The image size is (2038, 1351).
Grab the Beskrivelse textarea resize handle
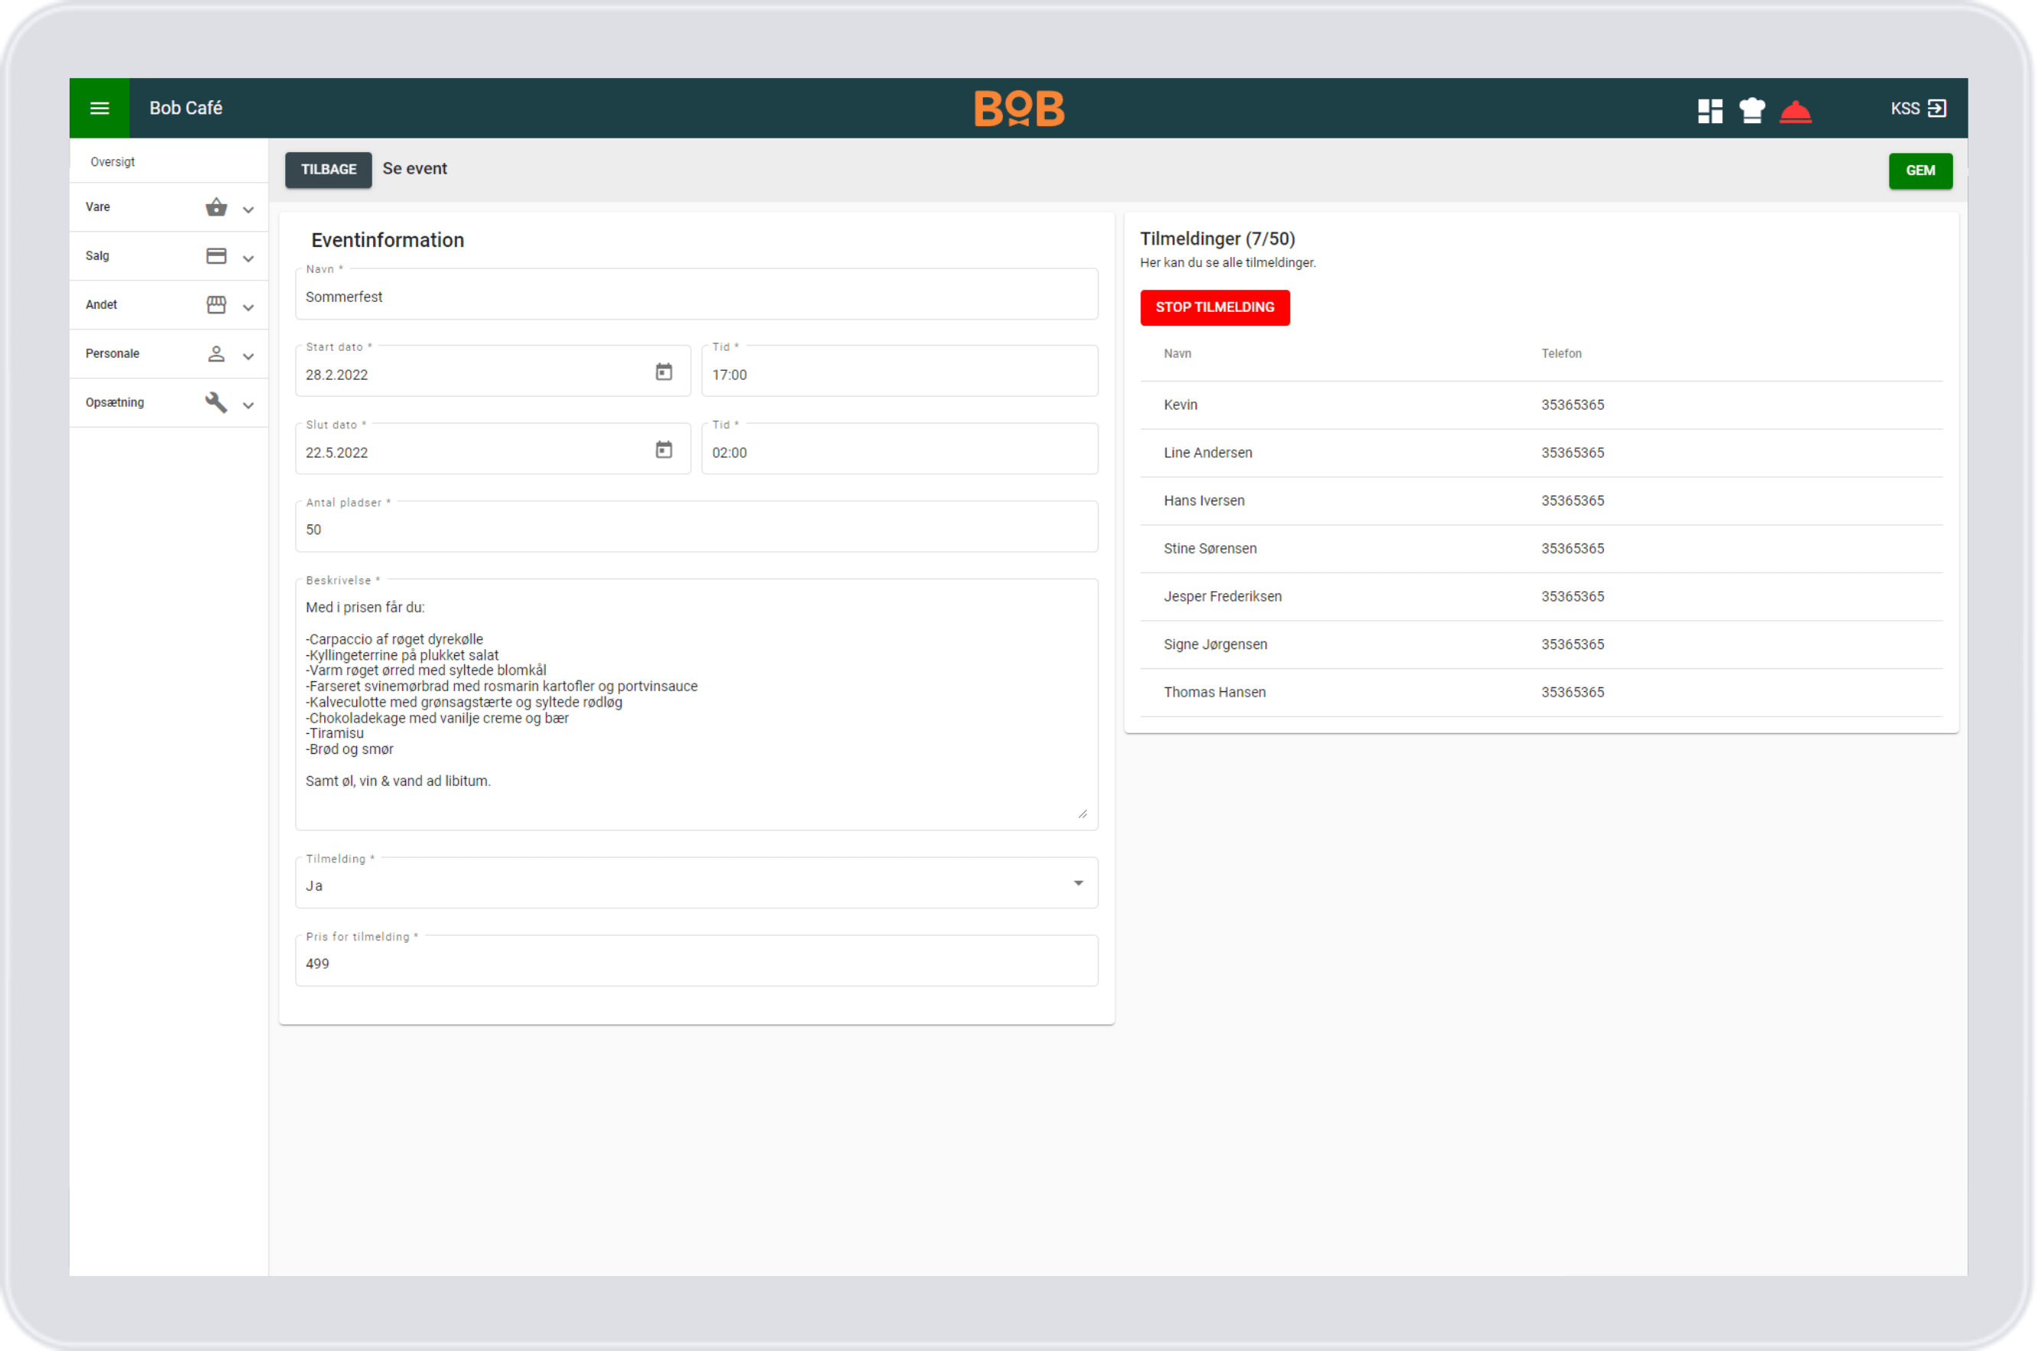[x=1082, y=814]
